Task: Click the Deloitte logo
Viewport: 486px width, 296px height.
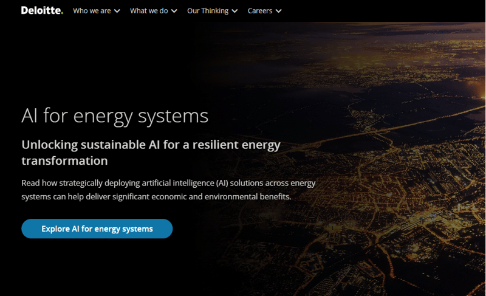Action: pyautogui.click(x=41, y=10)
